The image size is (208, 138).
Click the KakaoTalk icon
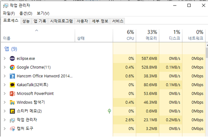(x=12, y=85)
